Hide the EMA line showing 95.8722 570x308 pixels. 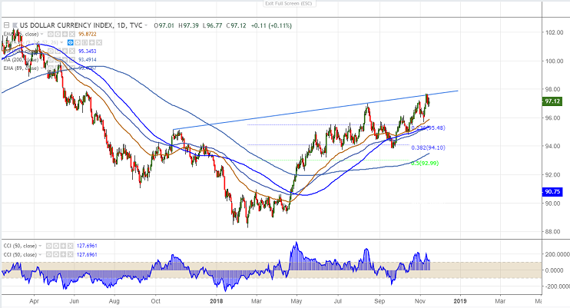pos(51,35)
